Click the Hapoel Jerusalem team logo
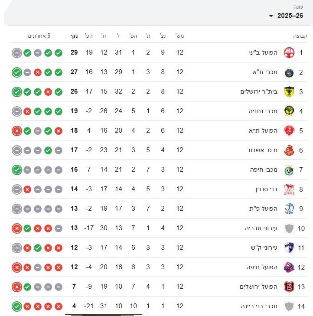Viewport: 313px width, 316px height. pyautogui.click(x=289, y=287)
